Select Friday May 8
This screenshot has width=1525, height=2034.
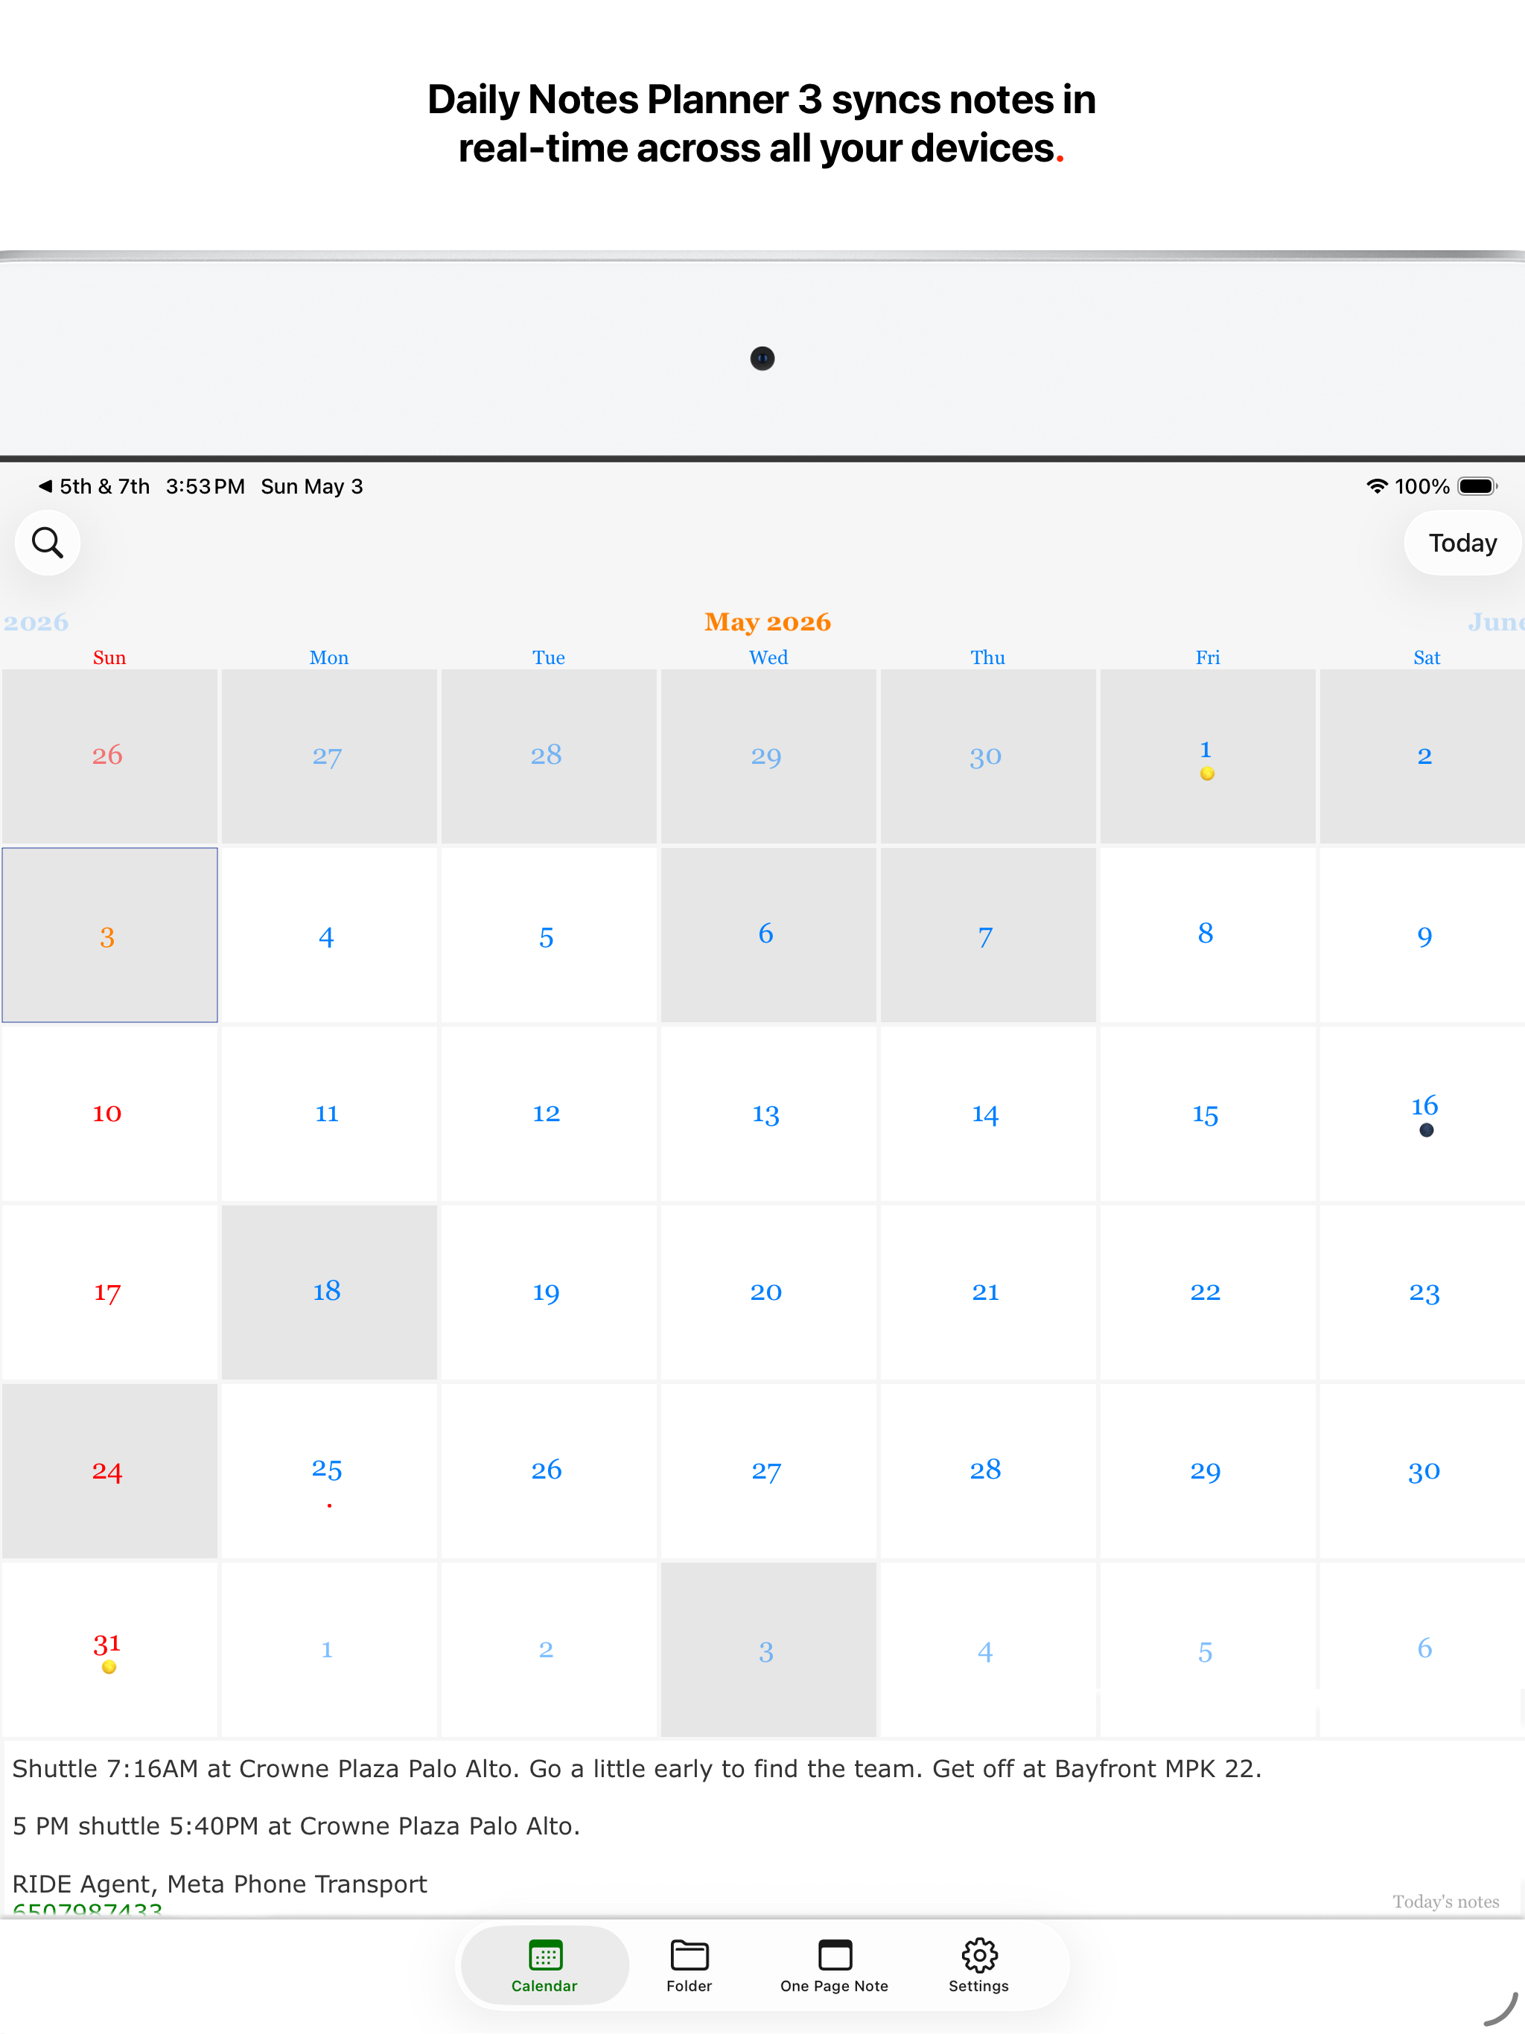click(1207, 934)
